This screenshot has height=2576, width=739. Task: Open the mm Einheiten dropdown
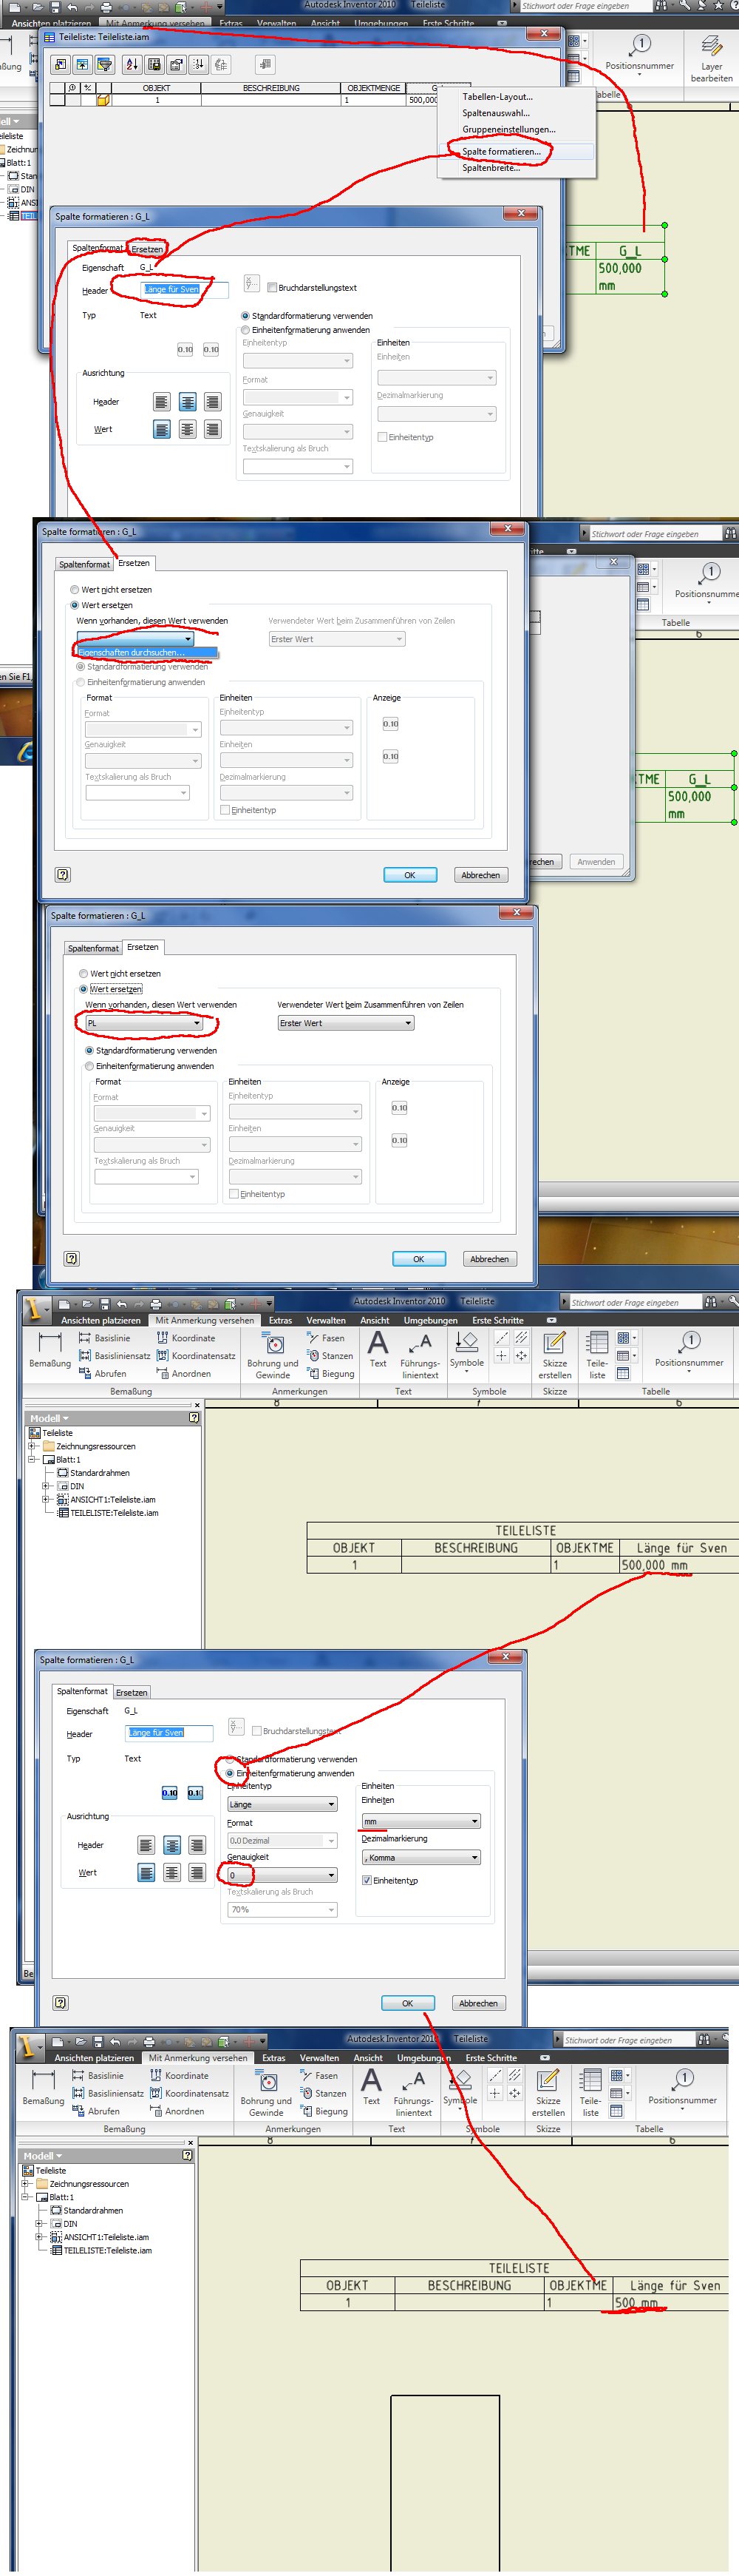point(421,1822)
